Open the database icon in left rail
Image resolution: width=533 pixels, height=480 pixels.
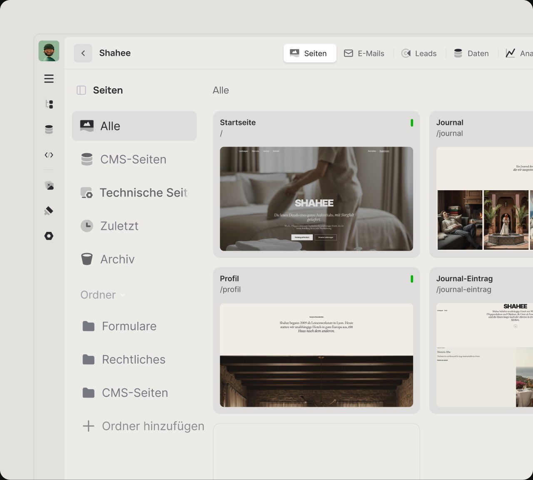point(49,129)
